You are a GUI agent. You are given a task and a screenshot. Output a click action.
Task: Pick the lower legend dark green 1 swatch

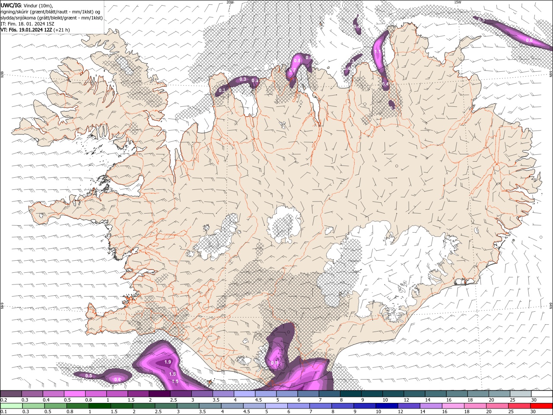(100, 406)
